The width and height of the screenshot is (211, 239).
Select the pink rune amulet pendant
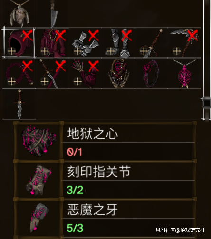(184, 74)
